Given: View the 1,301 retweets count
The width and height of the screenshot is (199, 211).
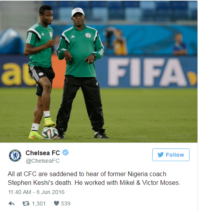Looking at the screenshot, I should (x=39, y=203).
